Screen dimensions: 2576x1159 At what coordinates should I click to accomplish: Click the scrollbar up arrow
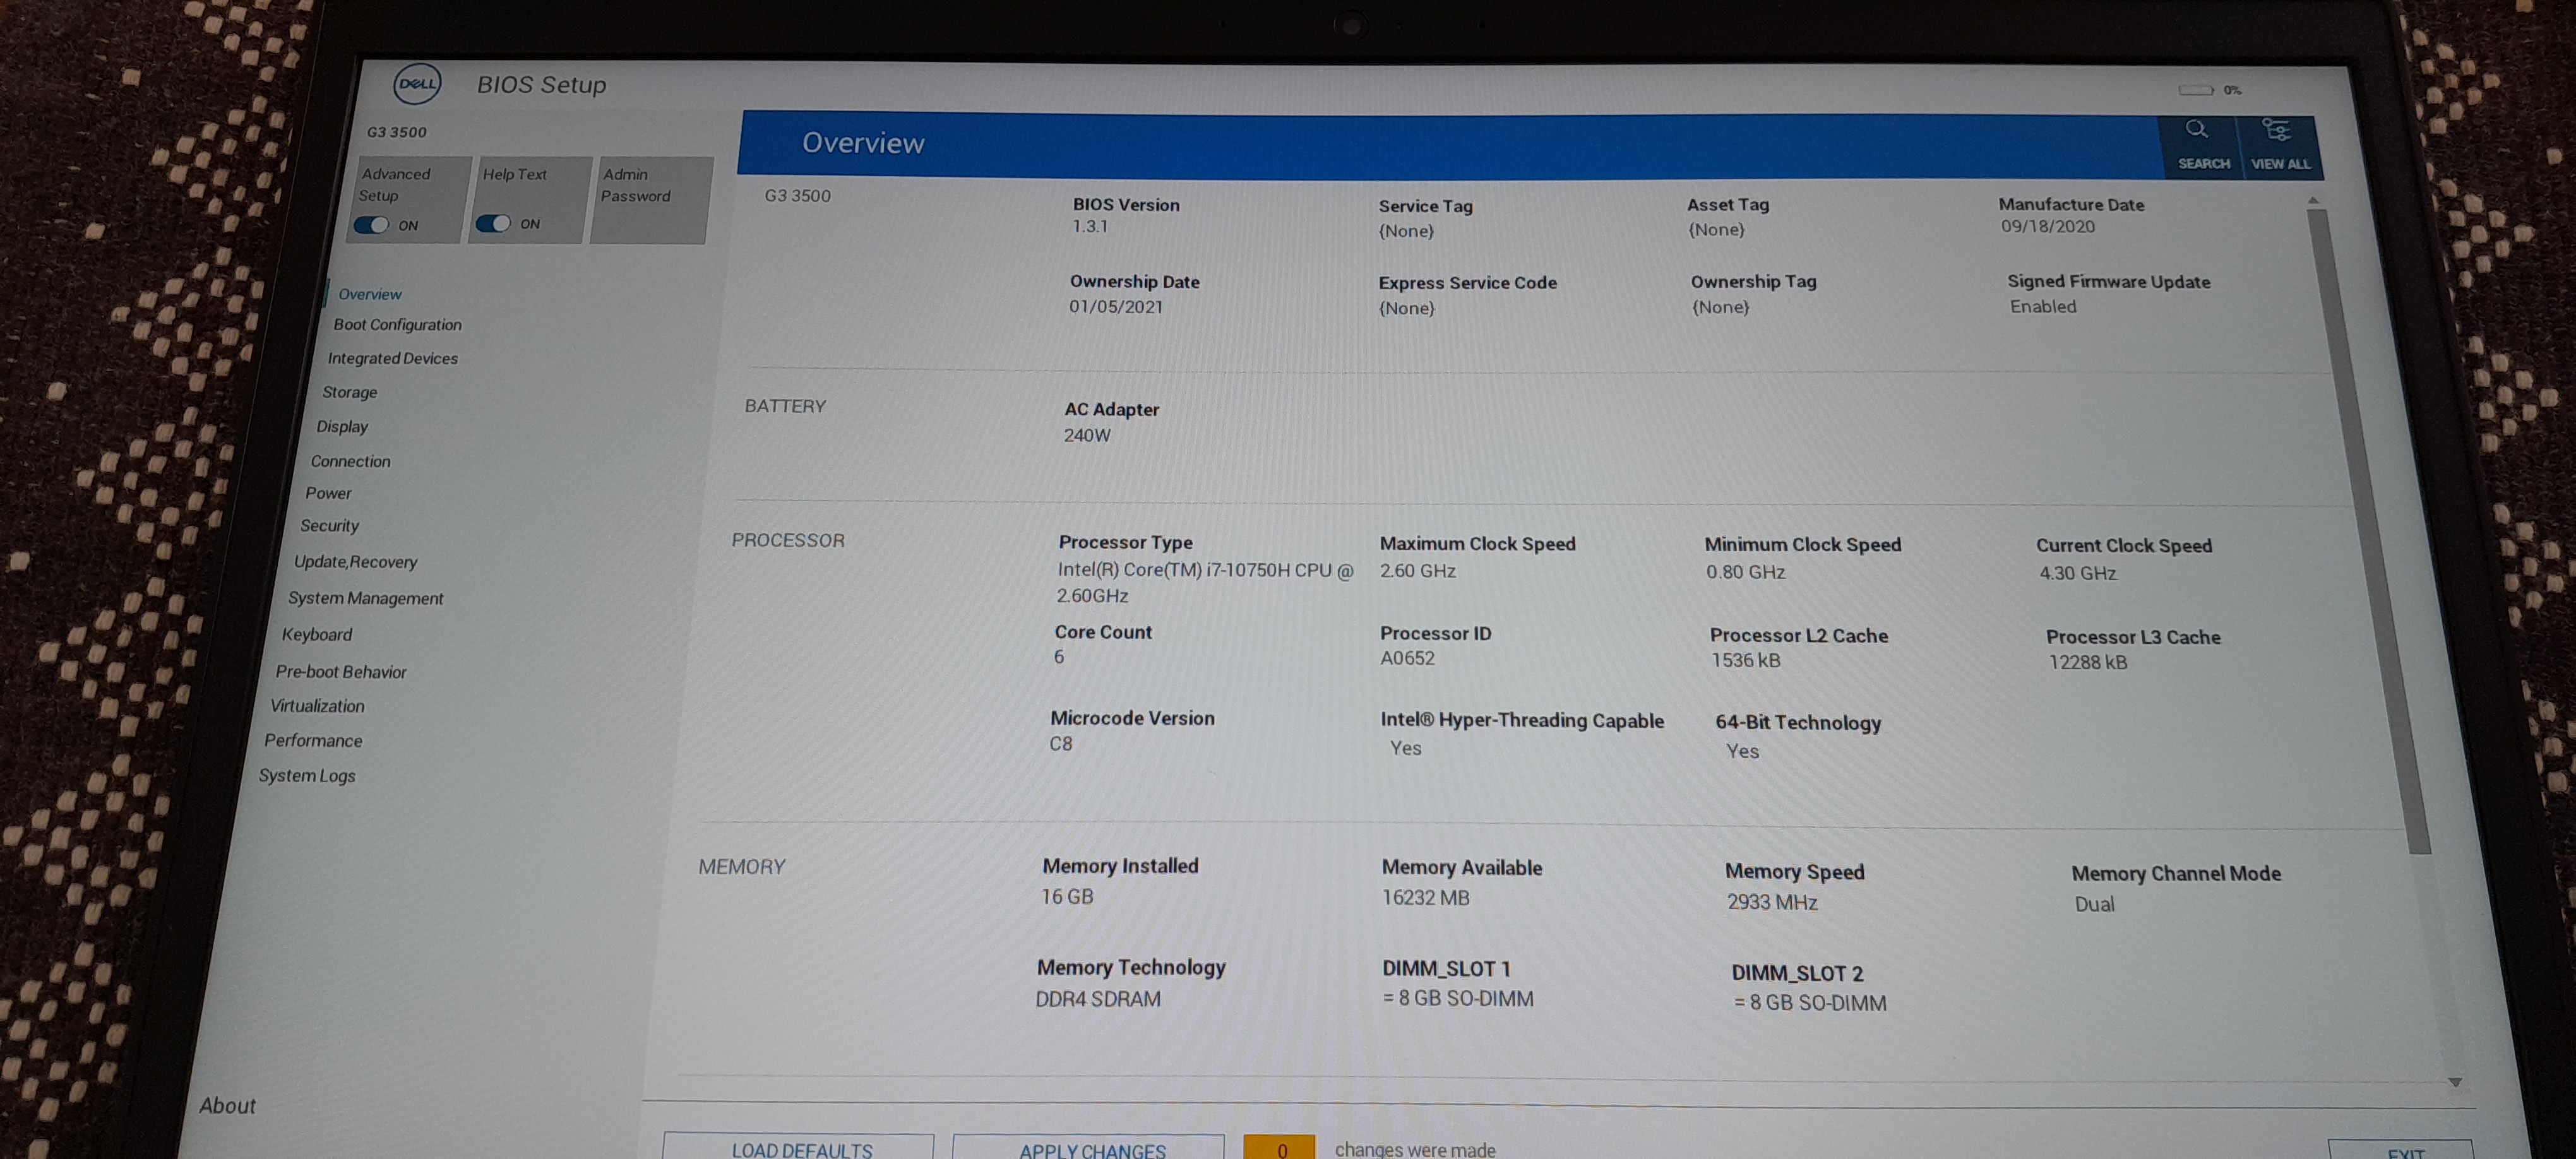[2313, 201]
